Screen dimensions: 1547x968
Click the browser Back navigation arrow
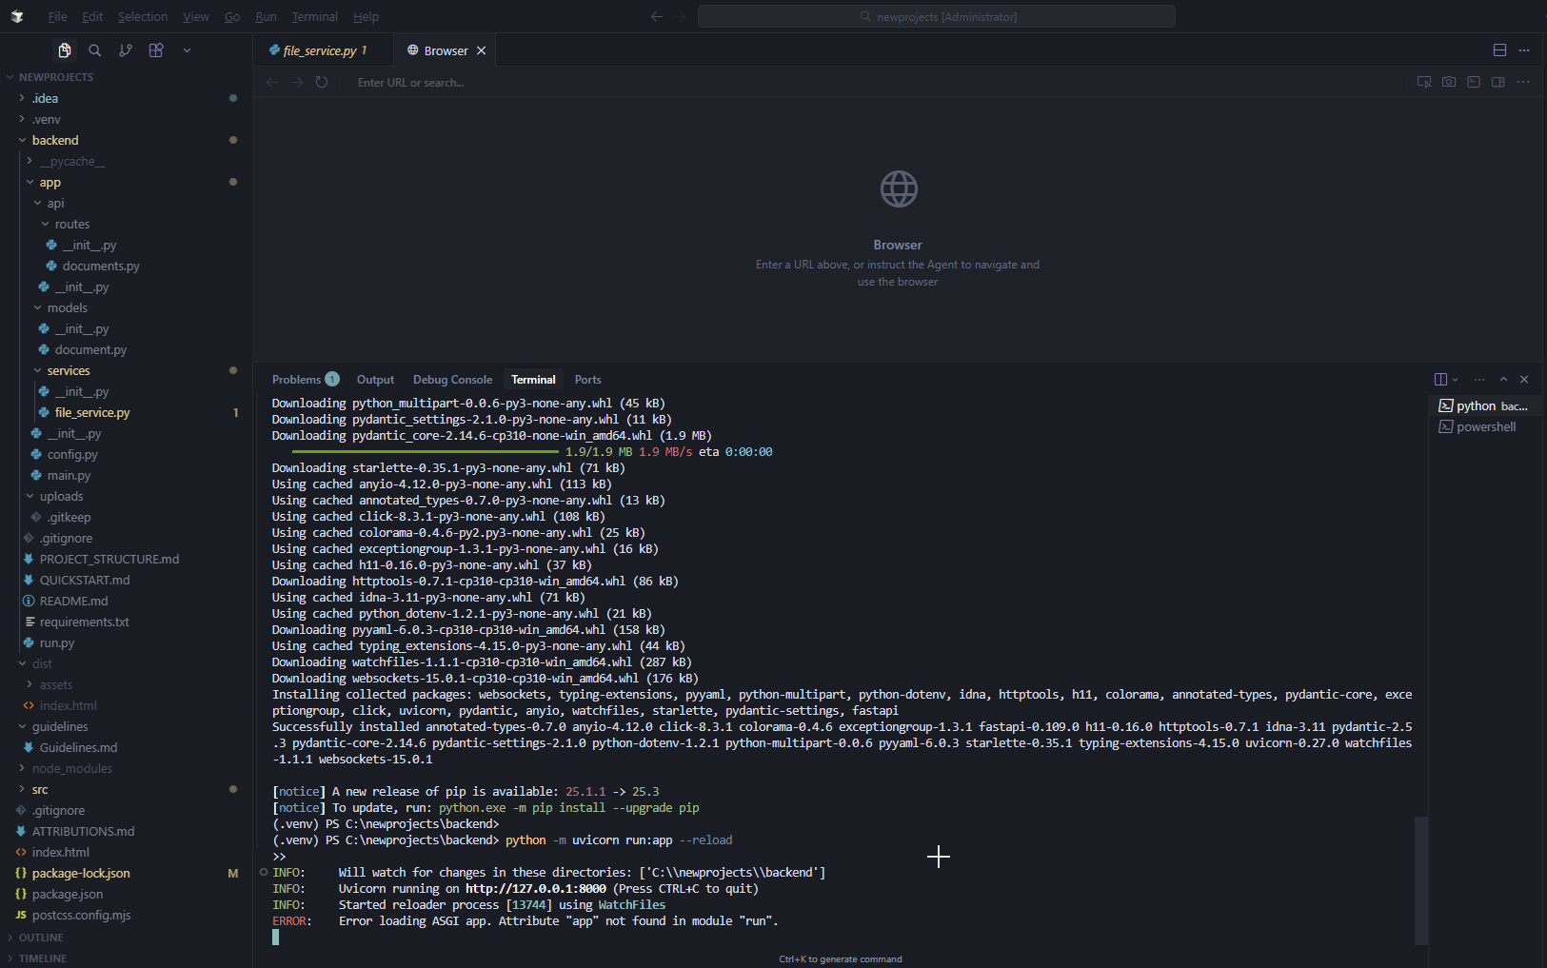tap(272, 83)
